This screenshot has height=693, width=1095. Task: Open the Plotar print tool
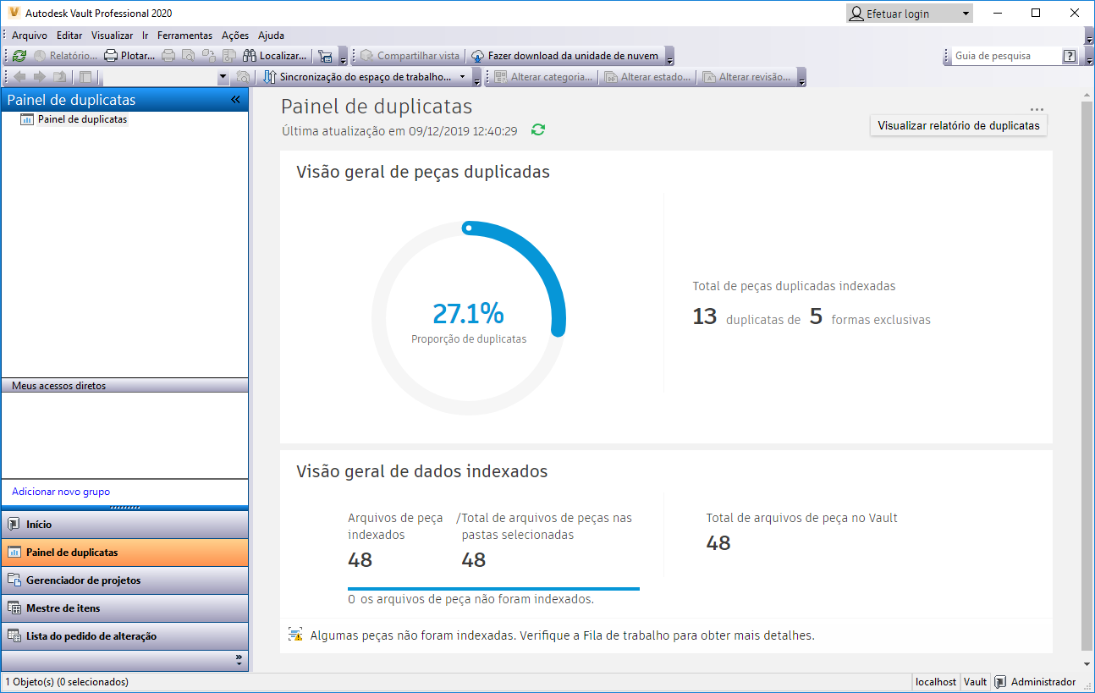[x=129, y=56]
